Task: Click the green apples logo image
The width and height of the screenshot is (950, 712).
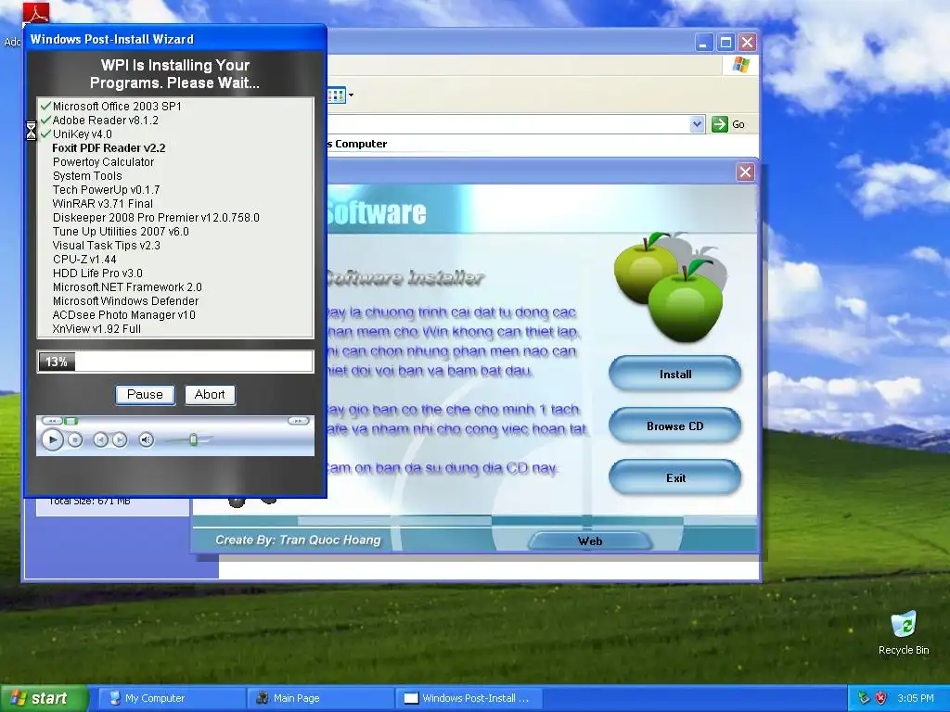Action: tap(671, 286)
